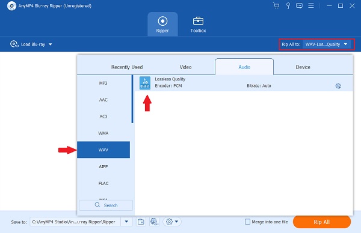Minimize the application window

point(329,6)
